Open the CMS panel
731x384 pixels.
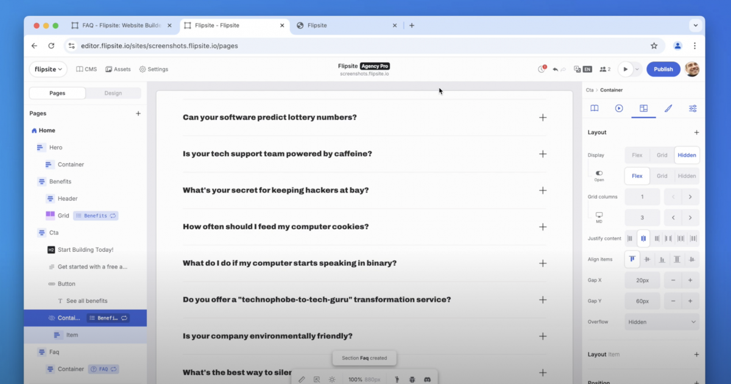coord(86,69)
